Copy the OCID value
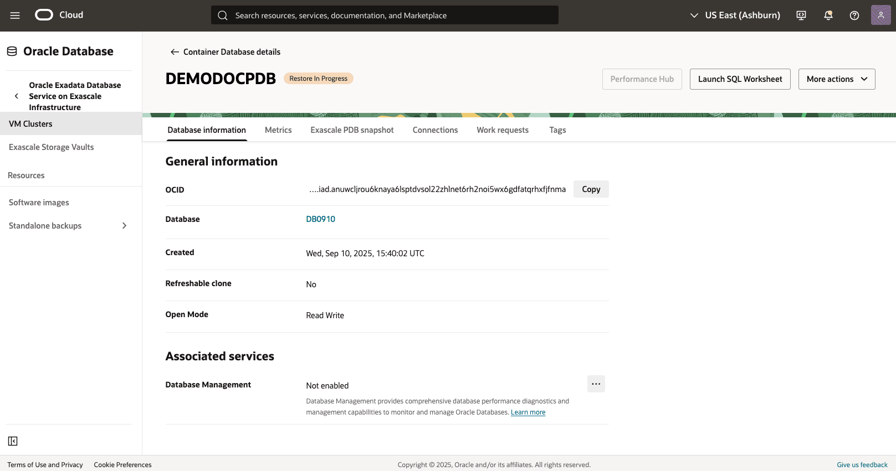896x471 pixels. [591, 189]
